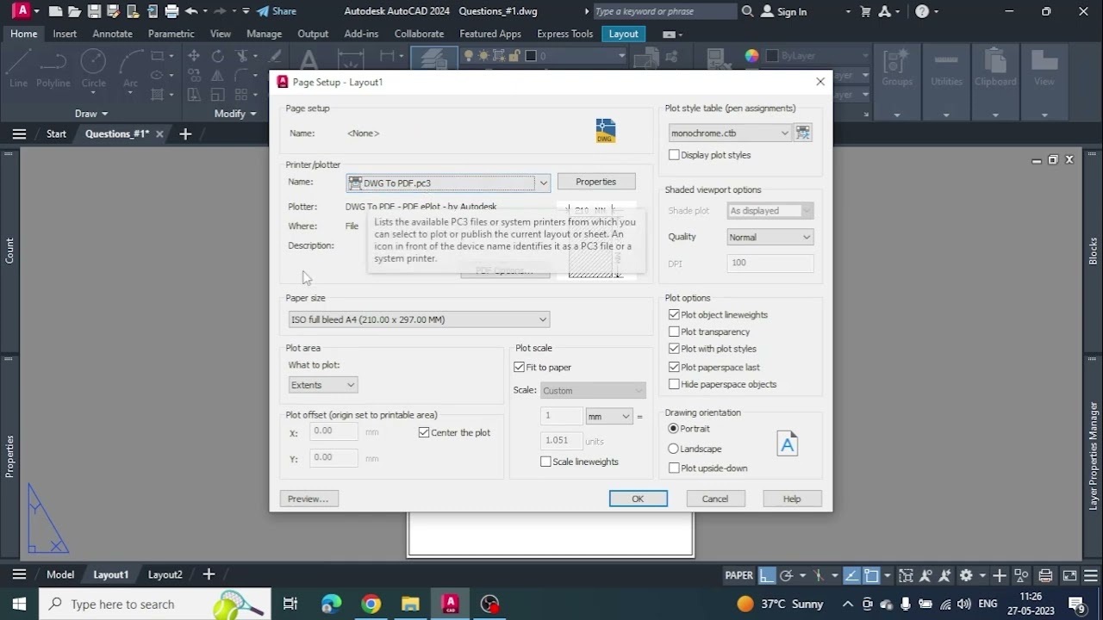Select the Move tool in Modify panel
The width and height of the screenshot is (1103, 620).
coord(194,56)
